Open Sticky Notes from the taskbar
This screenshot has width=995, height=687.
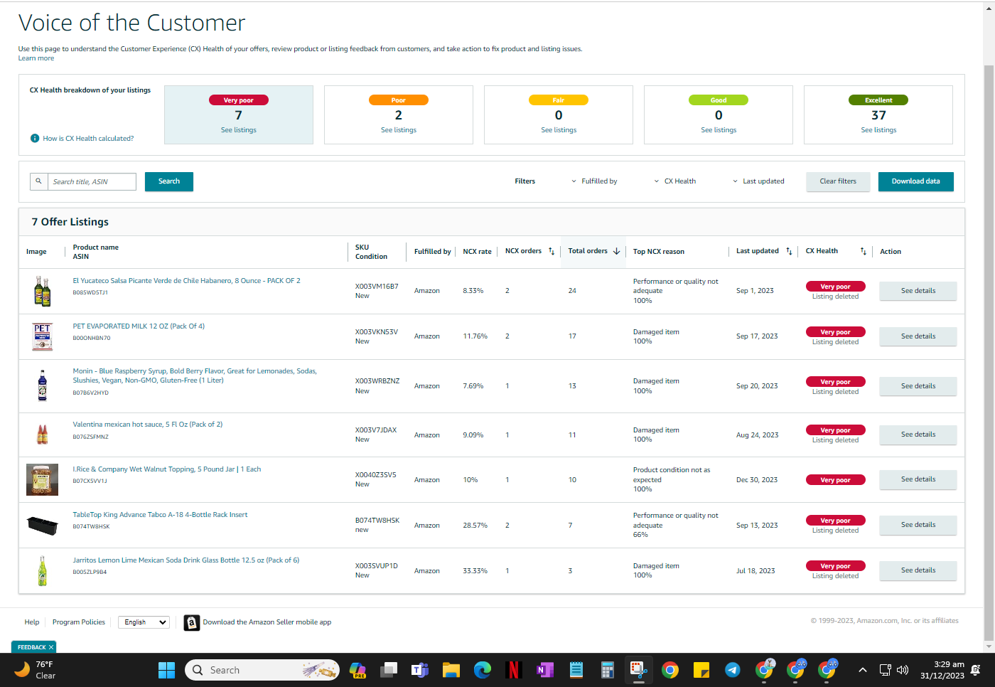coord(701,670)
